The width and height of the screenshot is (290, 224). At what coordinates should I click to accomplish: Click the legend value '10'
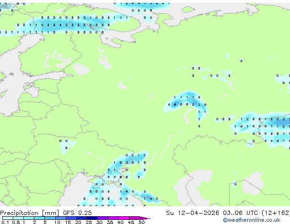57,222
